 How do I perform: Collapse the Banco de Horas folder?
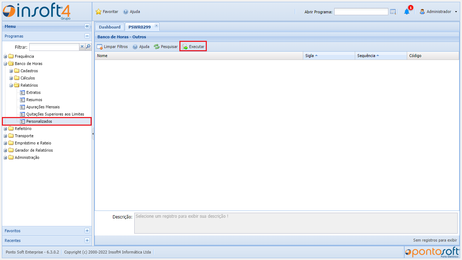[x=5, y=64]
